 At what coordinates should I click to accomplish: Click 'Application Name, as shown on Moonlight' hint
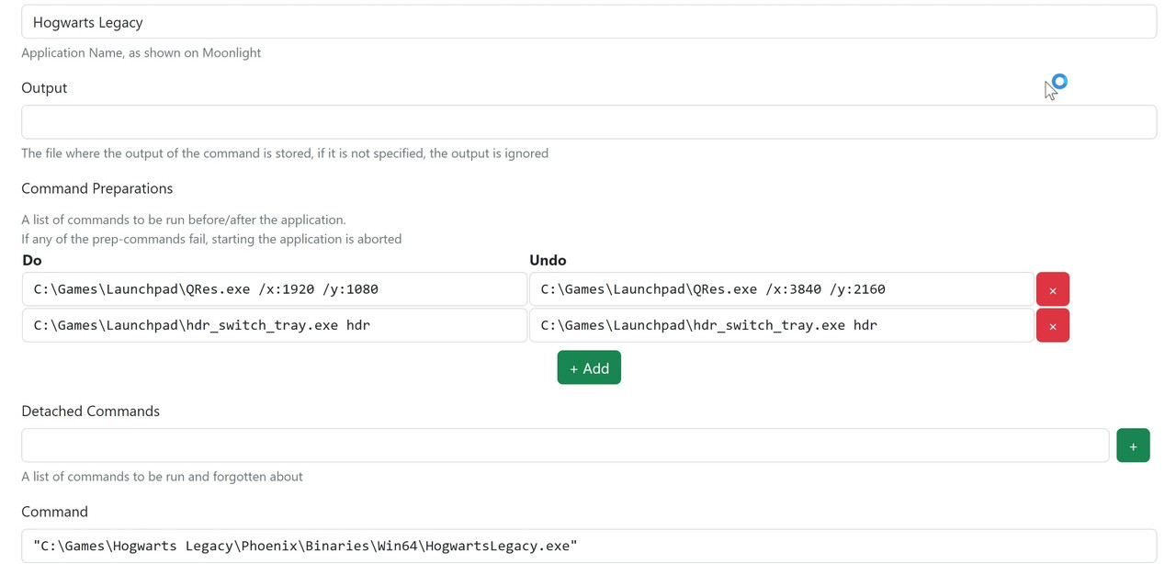[141, 53]
